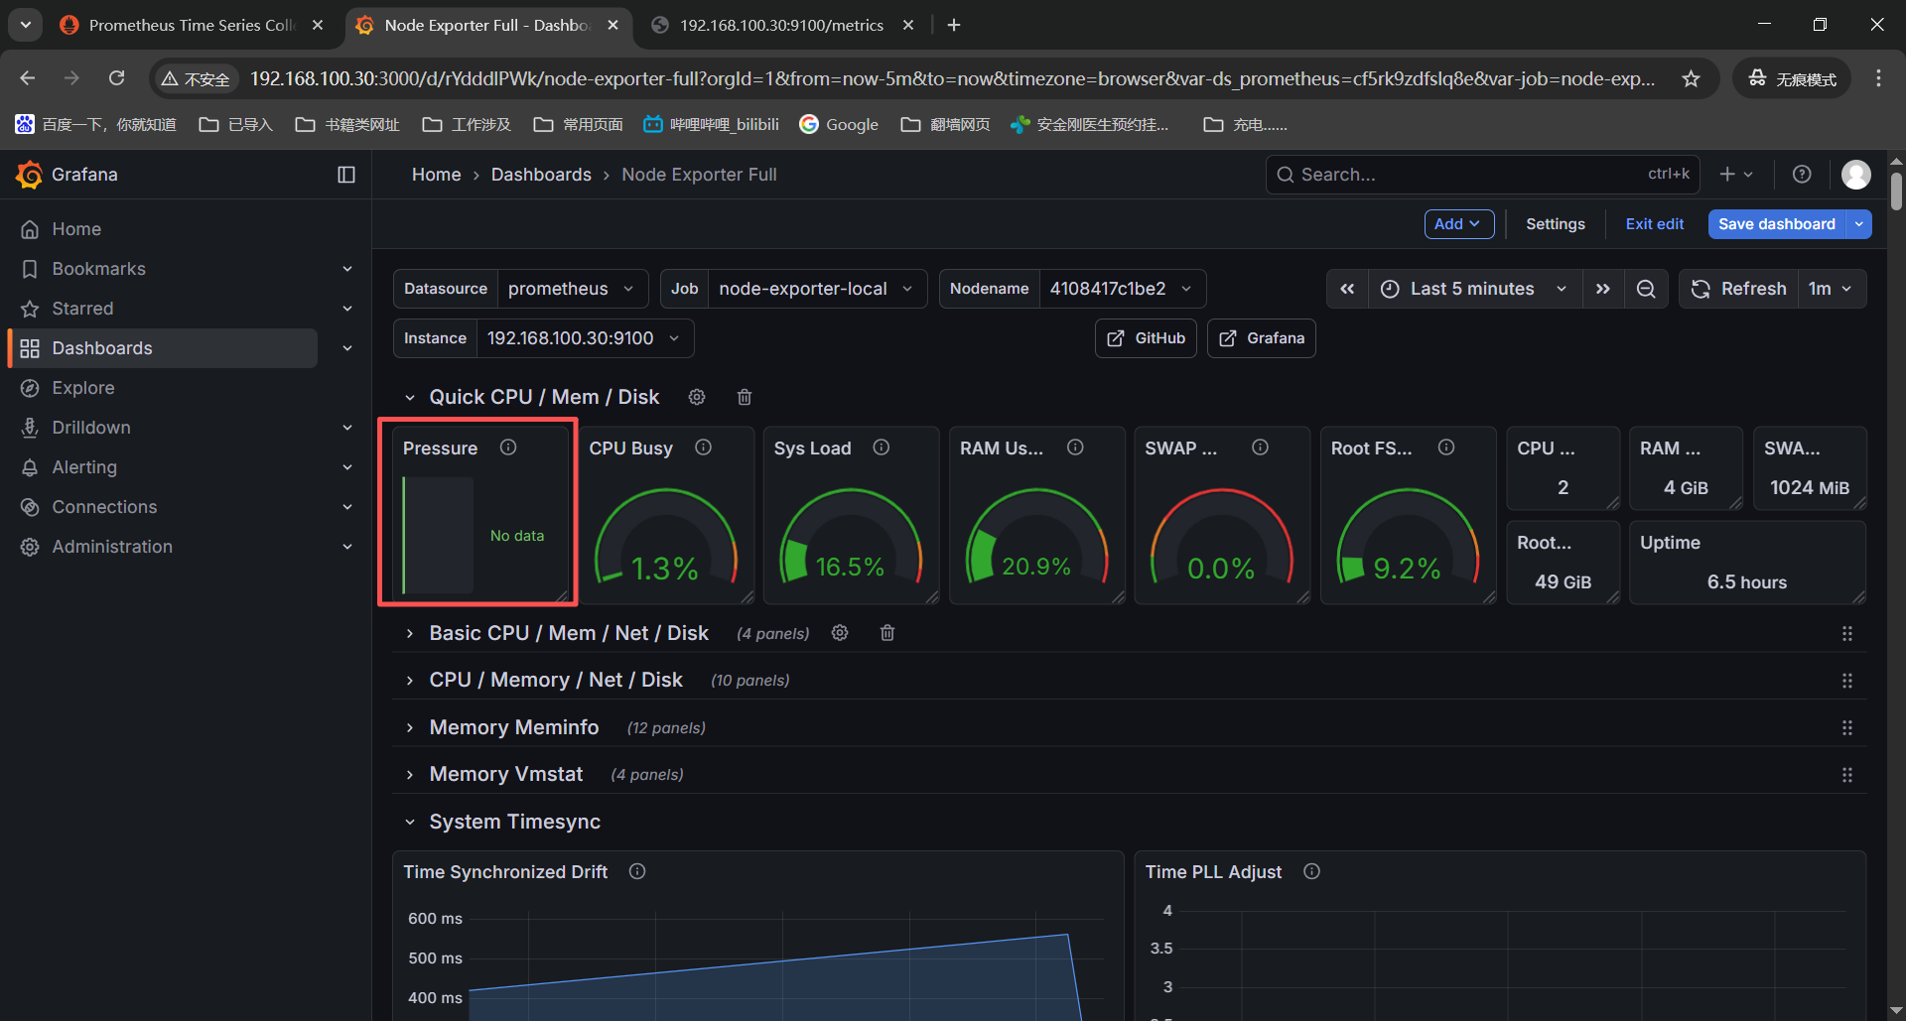
Task: Open Add dropdown button
Action: point(1458,224)
